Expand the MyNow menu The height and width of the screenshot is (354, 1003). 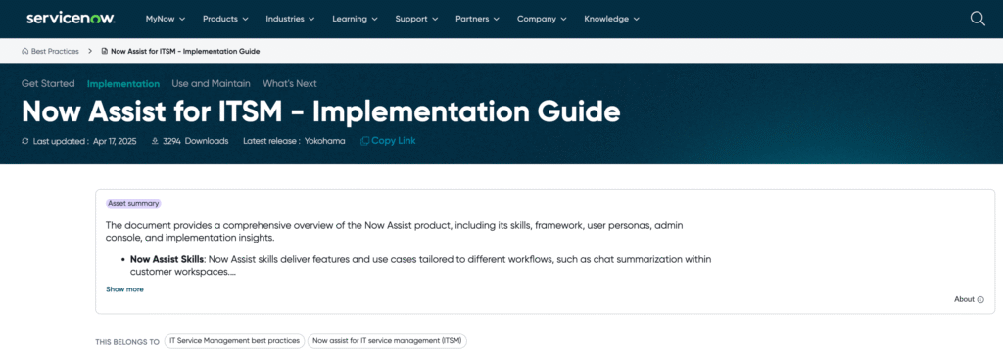(x=165, y=19)
